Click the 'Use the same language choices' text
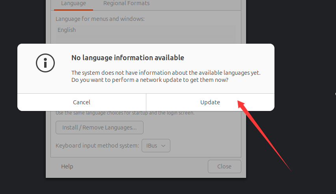Image resolution: width=336 pixels, height=194 pixels. [125, 113]
